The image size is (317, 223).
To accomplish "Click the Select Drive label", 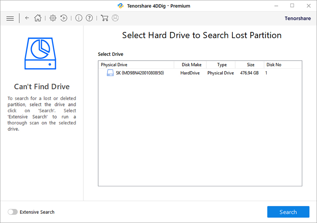I will [x=110, y=54].
